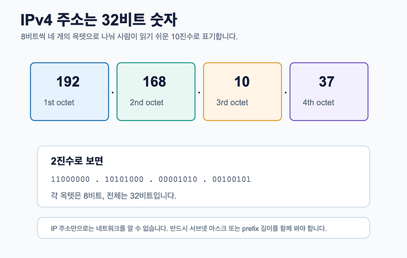Click the '3rd octet' label
Screen dimensions: 407x258
click(233, 103)
